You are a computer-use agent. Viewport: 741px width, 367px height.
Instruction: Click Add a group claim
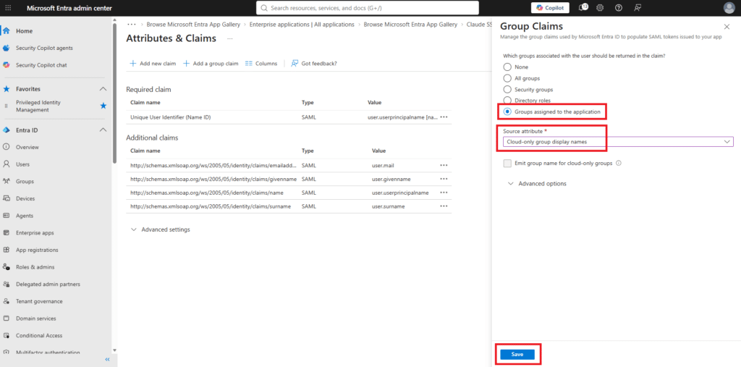click(211, 64)
